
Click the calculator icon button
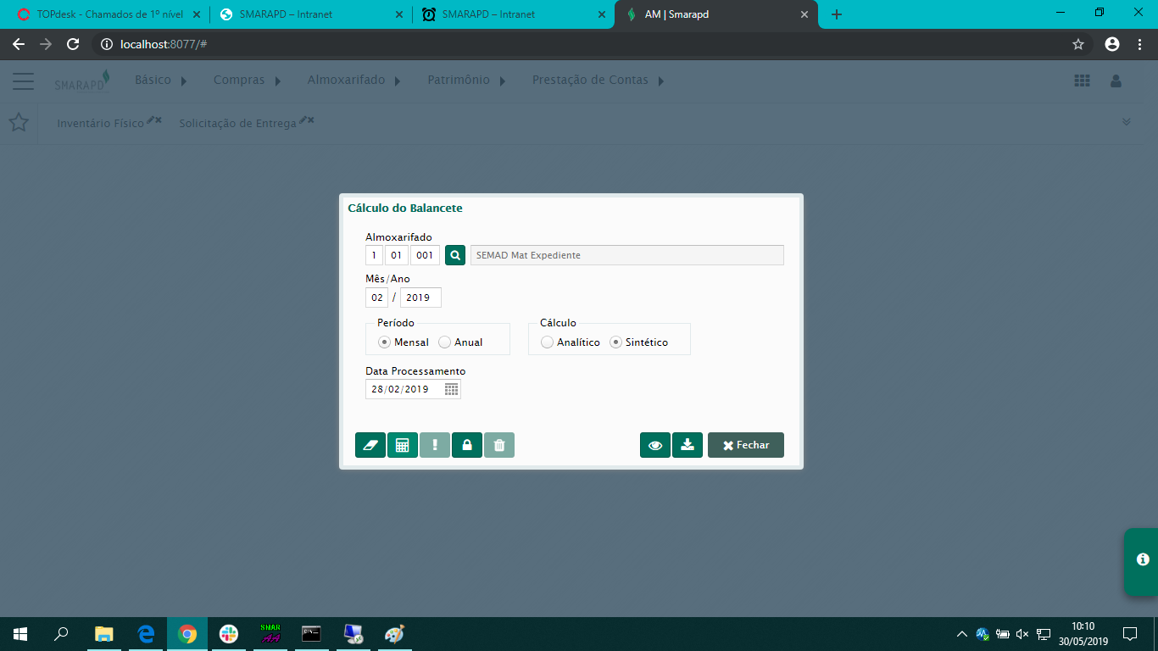pyautogui.click(x=403, y=445)
